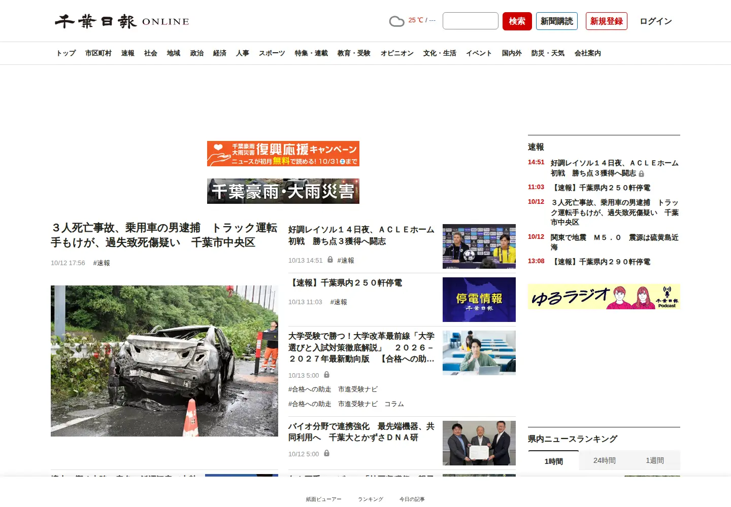Open the 政治 navigation item
The height and width of the screenshot is (507, 731).
(x=197, y=53)
